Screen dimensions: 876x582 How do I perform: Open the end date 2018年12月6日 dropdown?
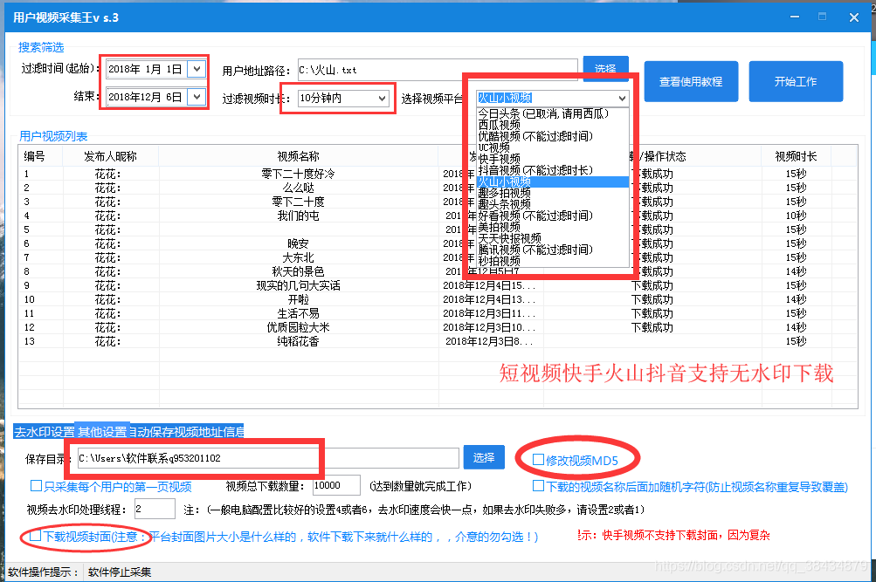[x=197, y=96]
